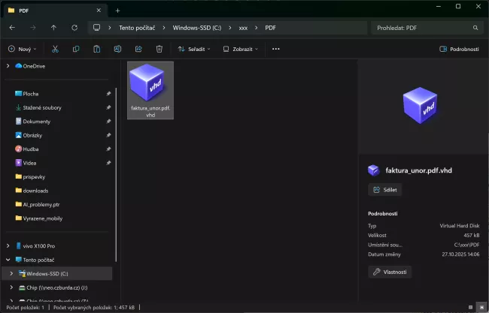Switch to large icons view in status bar

pyautogui.click(x=481, y=308)
